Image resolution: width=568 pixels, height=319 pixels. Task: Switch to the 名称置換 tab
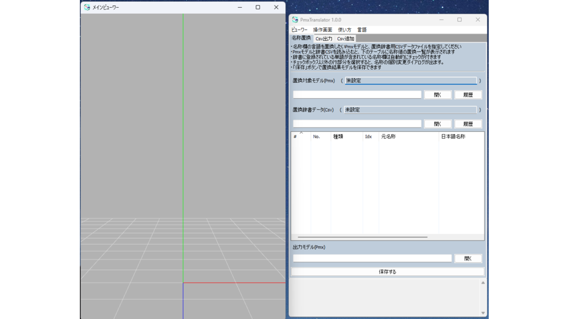[301, 38]
